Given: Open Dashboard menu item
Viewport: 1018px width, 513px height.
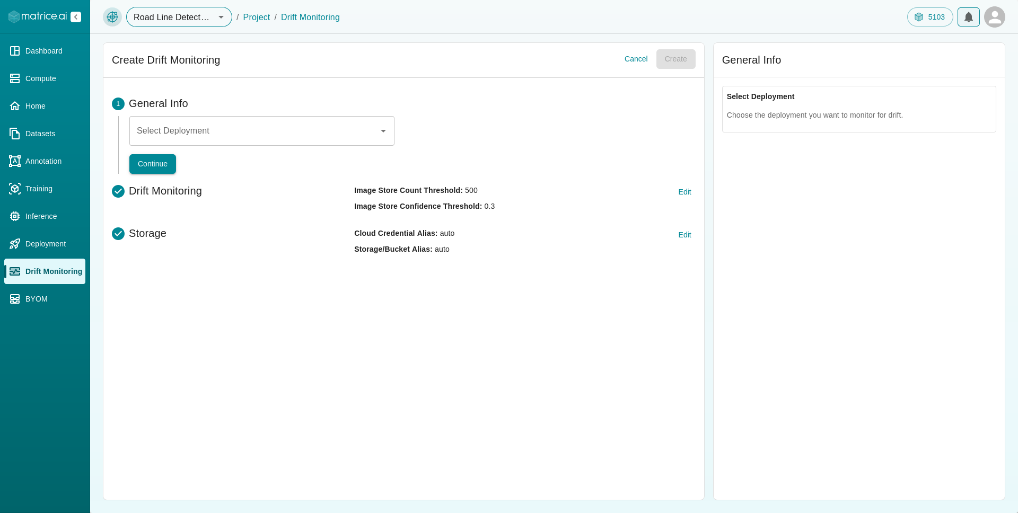Looking at the screenshot, I should coord(45,51).
